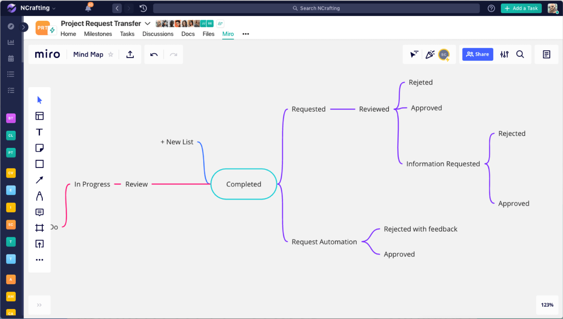
Task: Open the reactions tool
Action: (x=429, y=54)
